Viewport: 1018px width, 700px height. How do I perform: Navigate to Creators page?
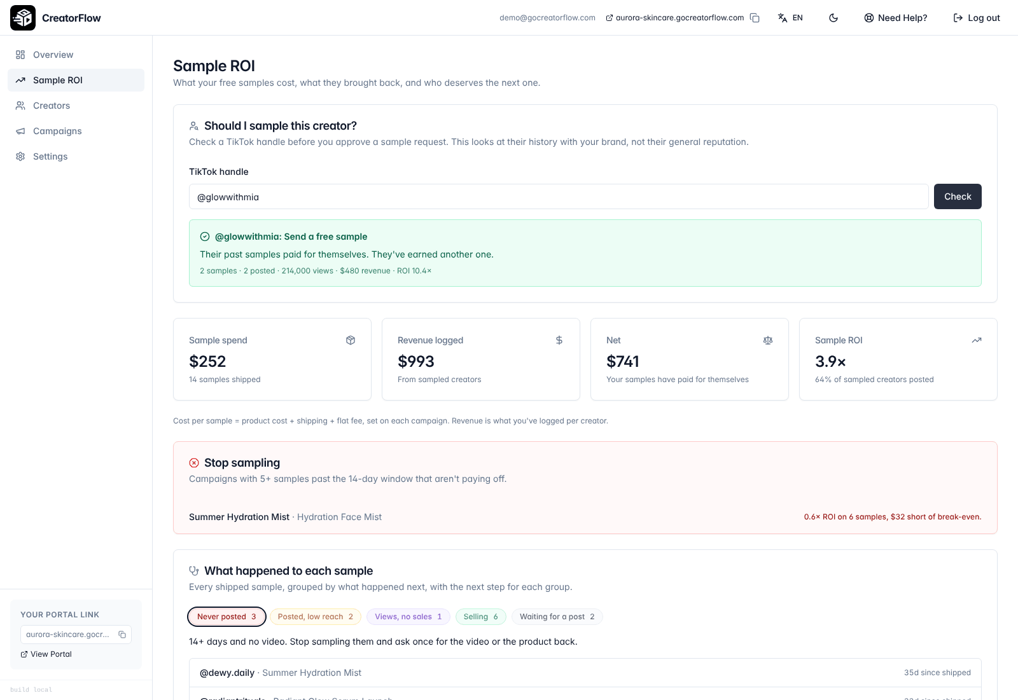click(x=76, y=106)
